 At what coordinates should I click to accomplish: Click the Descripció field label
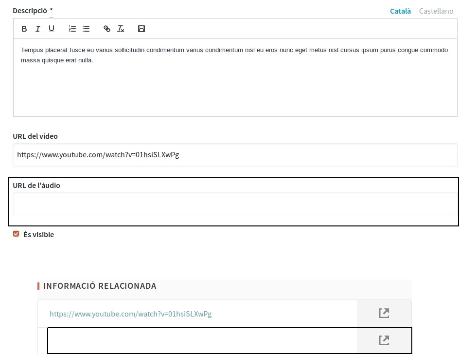tap(30, 10)
